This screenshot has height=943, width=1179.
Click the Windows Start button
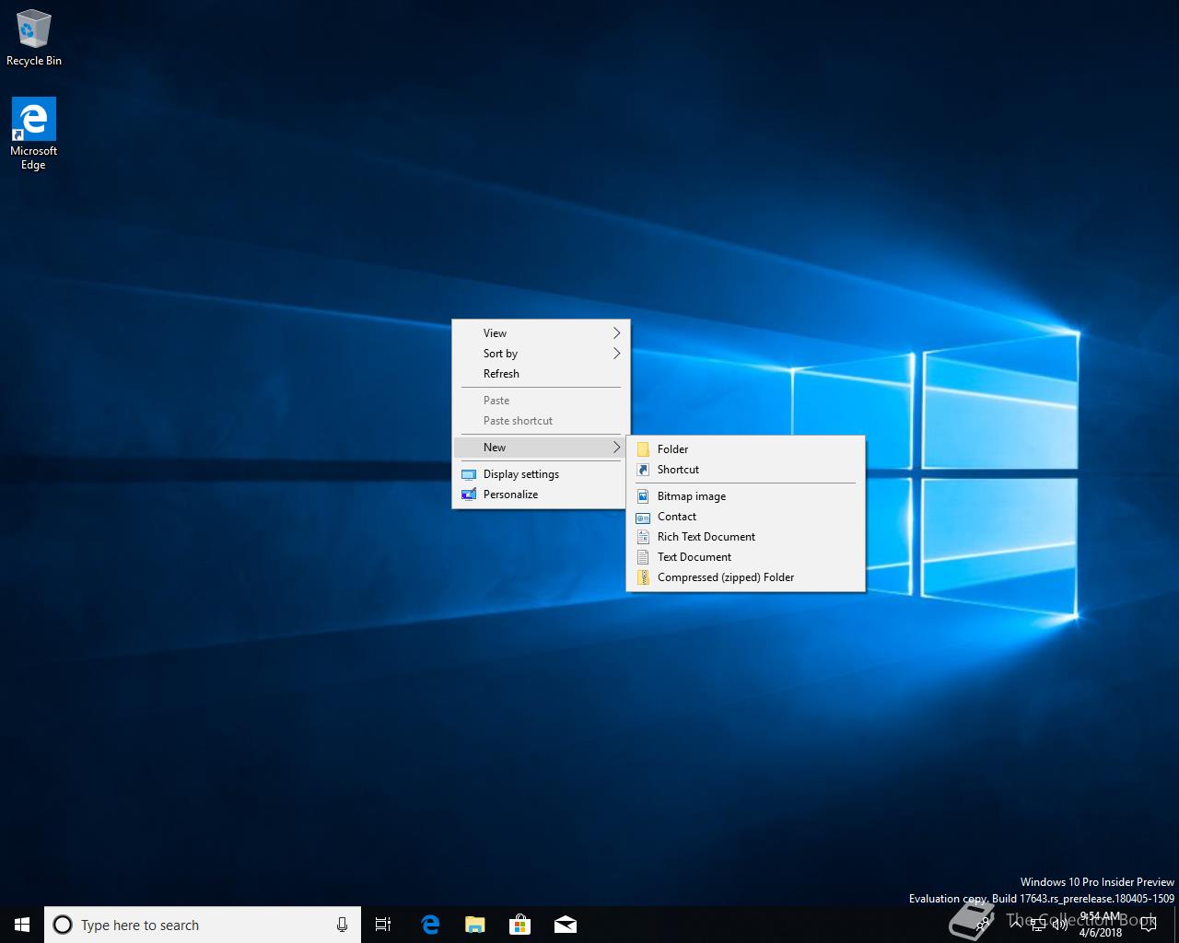pos(22,925)
